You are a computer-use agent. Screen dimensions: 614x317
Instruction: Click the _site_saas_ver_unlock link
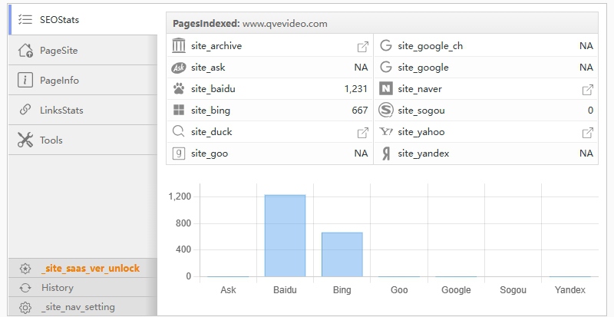click(91, 269)
